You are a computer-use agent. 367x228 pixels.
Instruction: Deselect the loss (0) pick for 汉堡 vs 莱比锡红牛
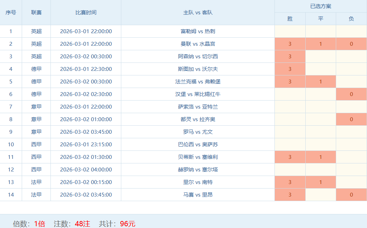point(351,94)
